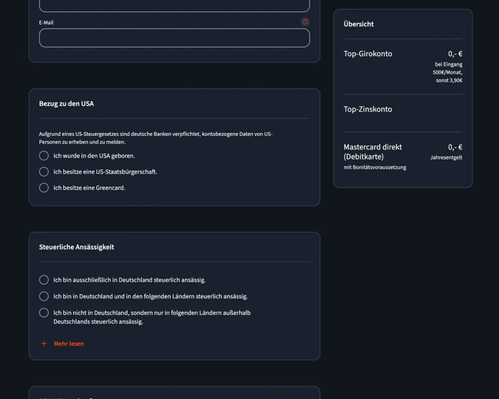Image resolution: width=499 pixels, height=399 pixels.
Task: Click the 'Top-Girokonto' overview entry
Action: pyautogui.click(x=367, y=54)
